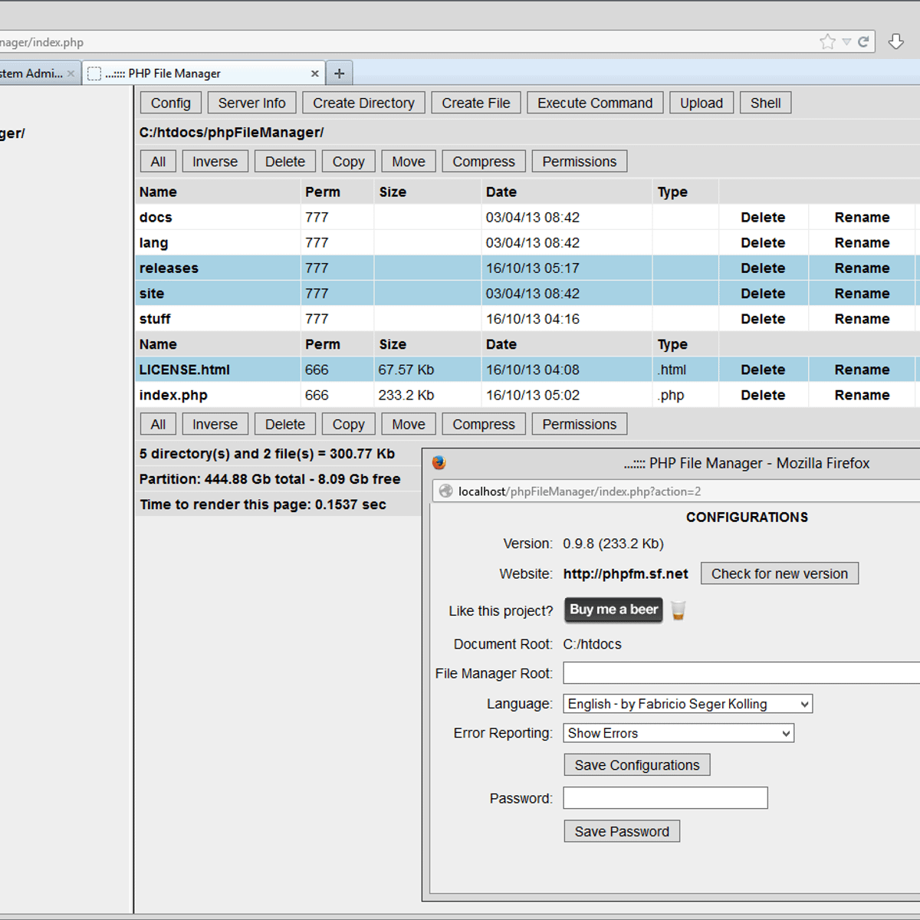
Task: Open Execute Command
Action: (595, 103)
